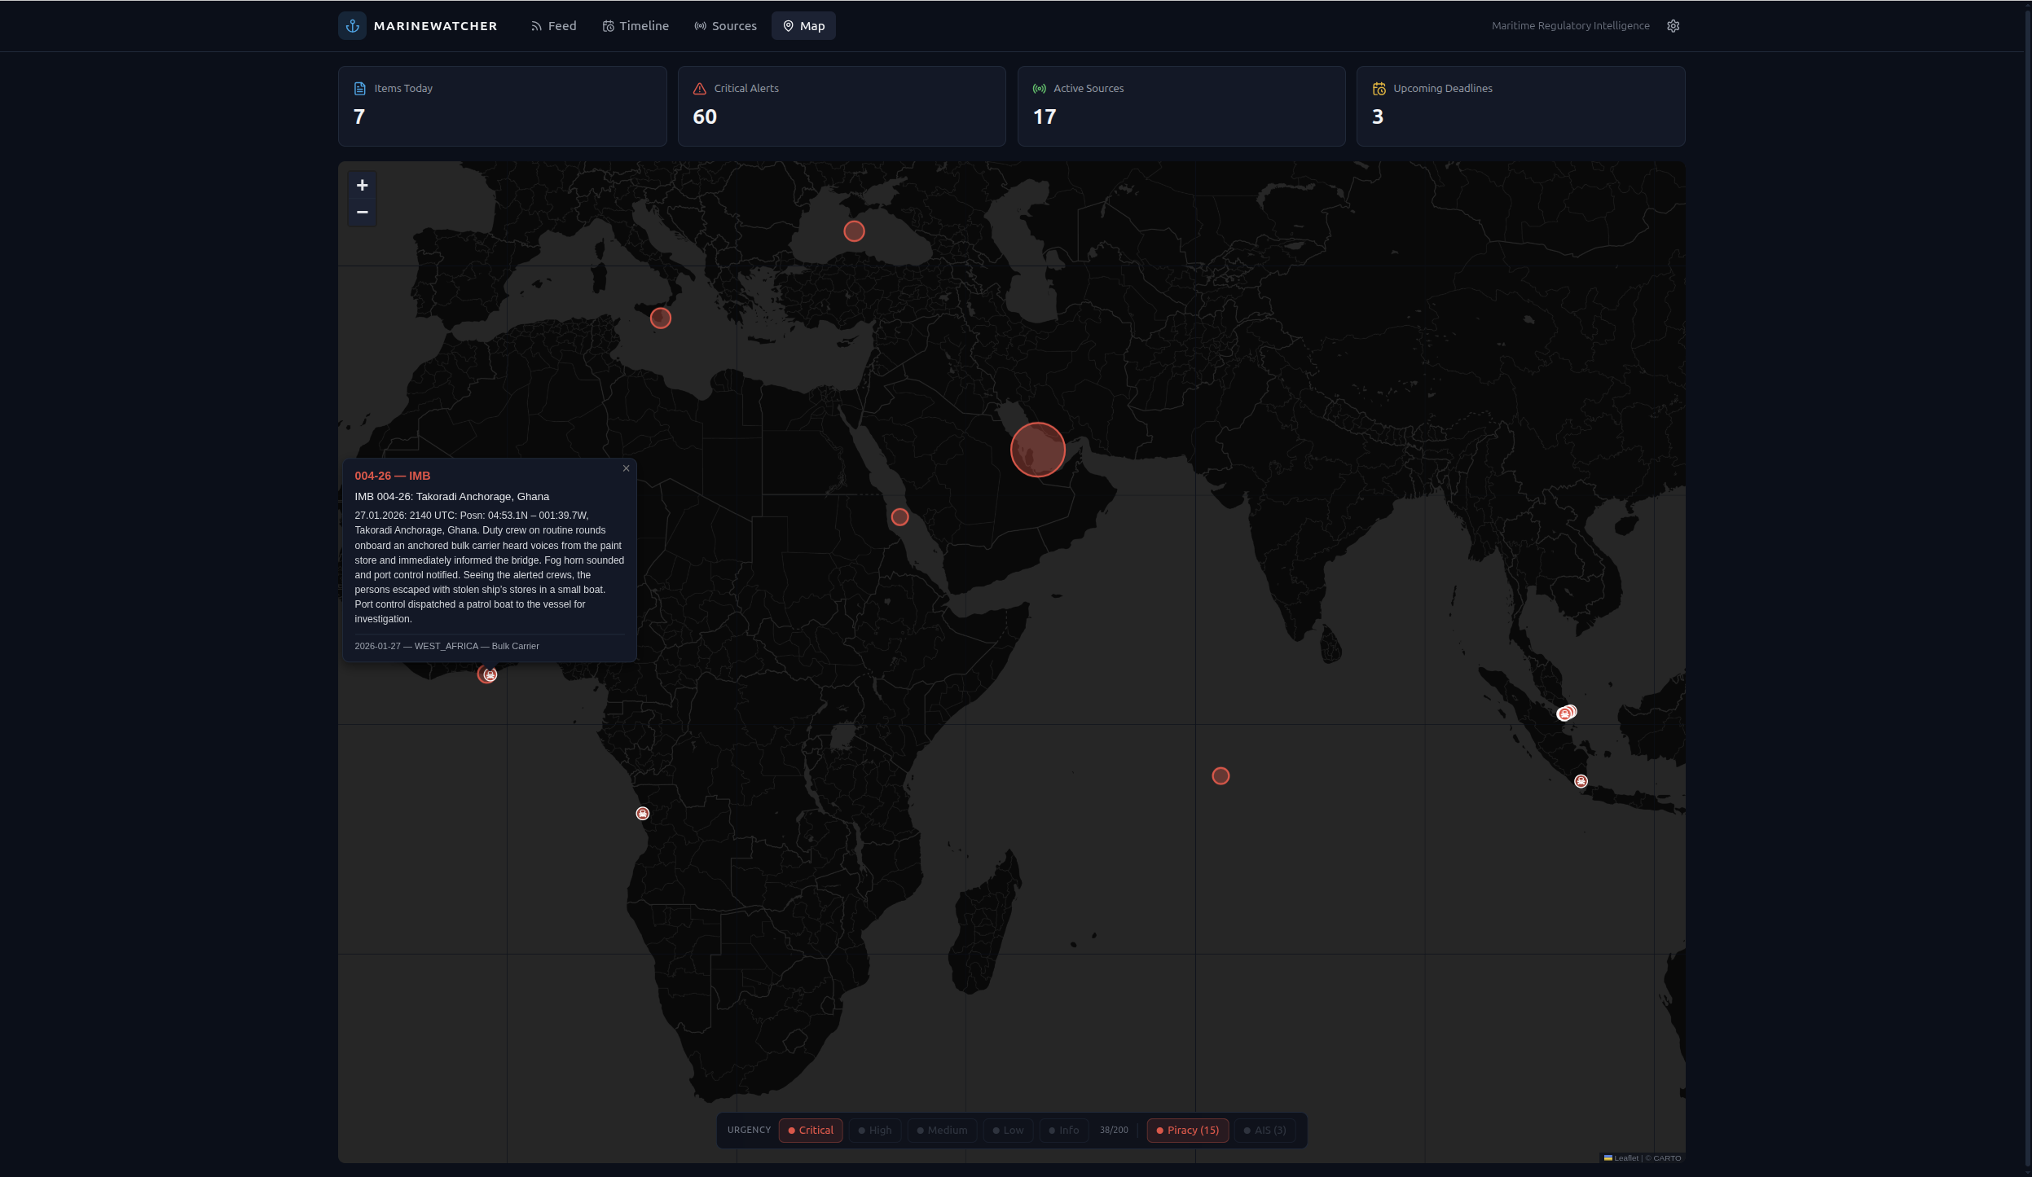2032x1177 pixels.
Task: Switch to the Feed tab
Action: pos(561,25)
